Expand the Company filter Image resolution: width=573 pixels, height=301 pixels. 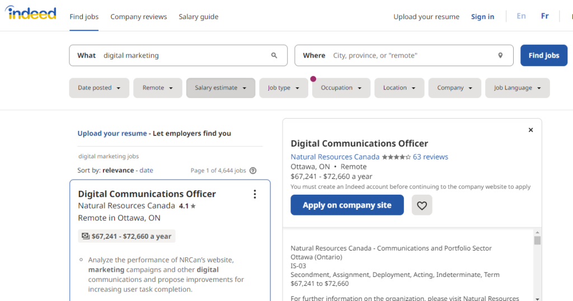point(454,88)
